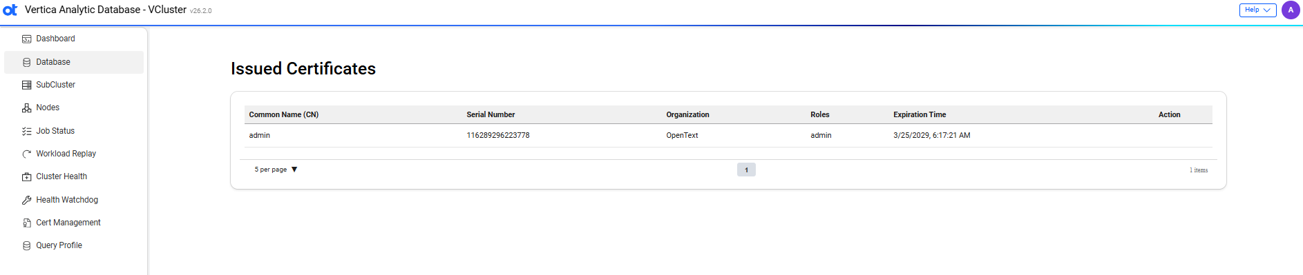The width and height of the screenshot is (1303, 275).
Task: Select serial number 116289296223778
Action: [498, 135]
